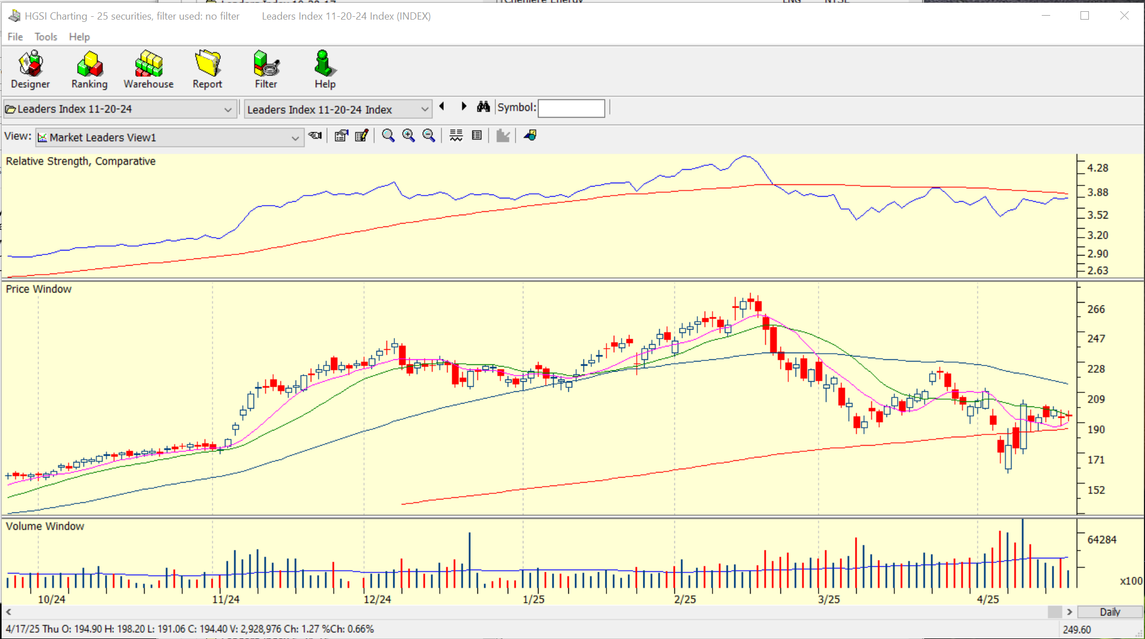Expand the Leaders Index 11-20-24 group dropdown
Viewport: 1145px width, 639px height.
click(228, 109)
